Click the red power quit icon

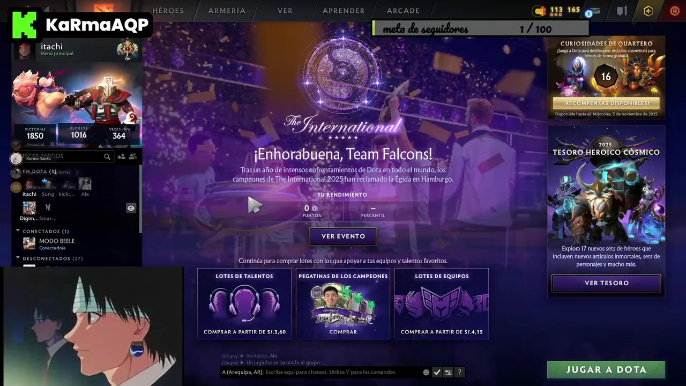pos(675,11)
